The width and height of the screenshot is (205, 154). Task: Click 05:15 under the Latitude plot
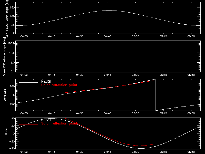click(x=163, y=152)
